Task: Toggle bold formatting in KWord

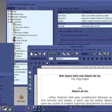Action: (x=84, y=59)
